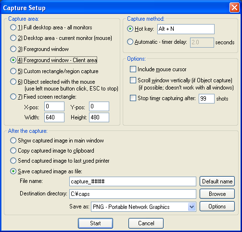Click the Width input field
This screenshot has height=232, width=242.
point(54,117)
